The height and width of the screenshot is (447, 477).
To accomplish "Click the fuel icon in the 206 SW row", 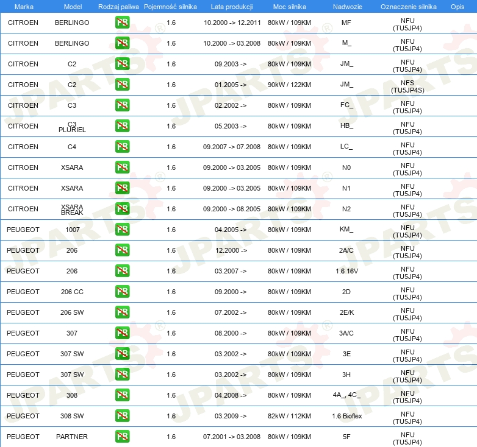I will [x=122, y=312].
